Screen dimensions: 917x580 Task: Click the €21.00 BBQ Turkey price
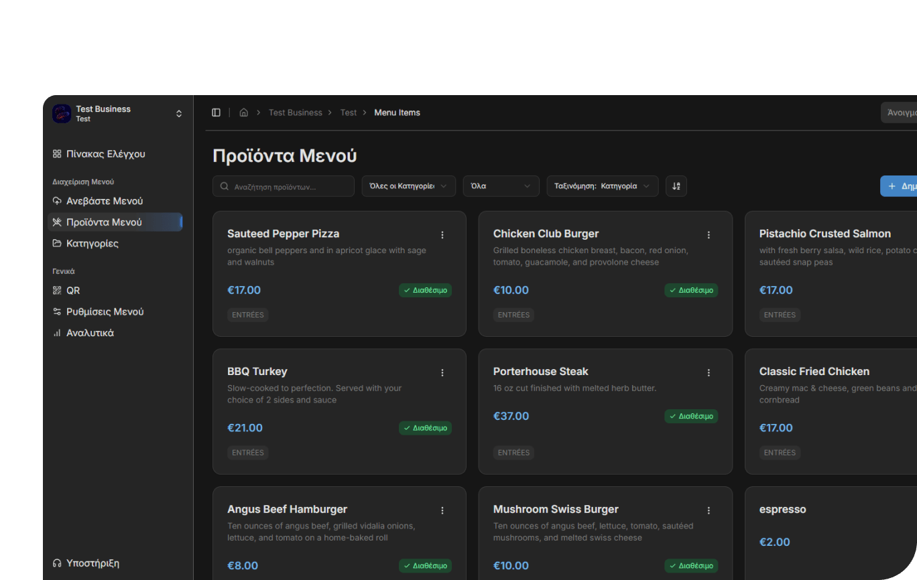tap(245, 428)
